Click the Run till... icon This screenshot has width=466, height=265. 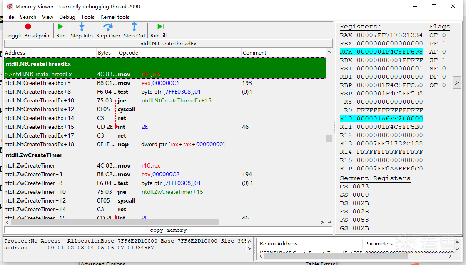(160, 27)
